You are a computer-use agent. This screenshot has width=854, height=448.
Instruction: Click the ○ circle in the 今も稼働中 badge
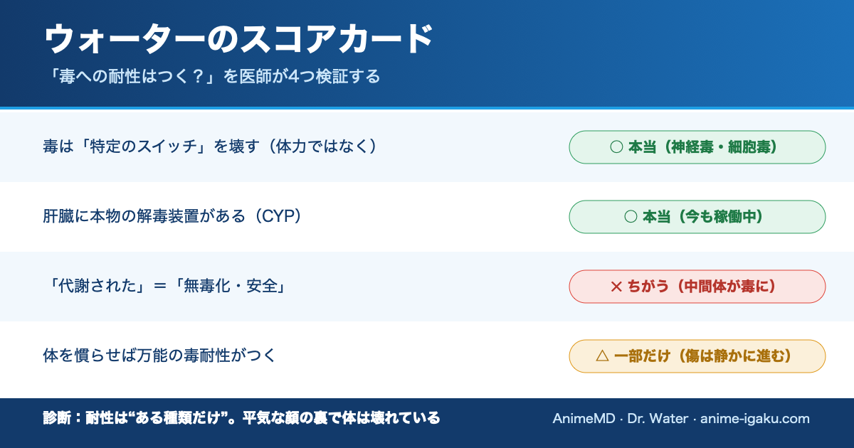pos(630,217)
